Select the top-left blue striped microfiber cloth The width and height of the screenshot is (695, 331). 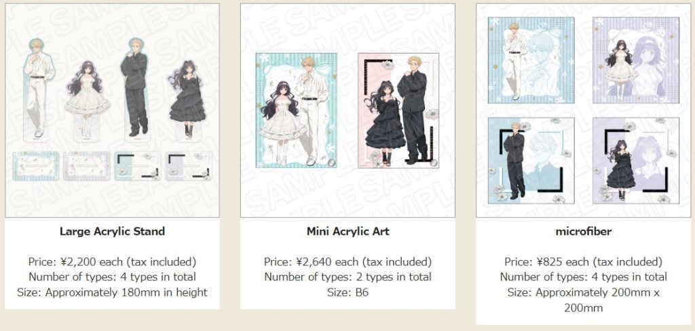[531, 60]
